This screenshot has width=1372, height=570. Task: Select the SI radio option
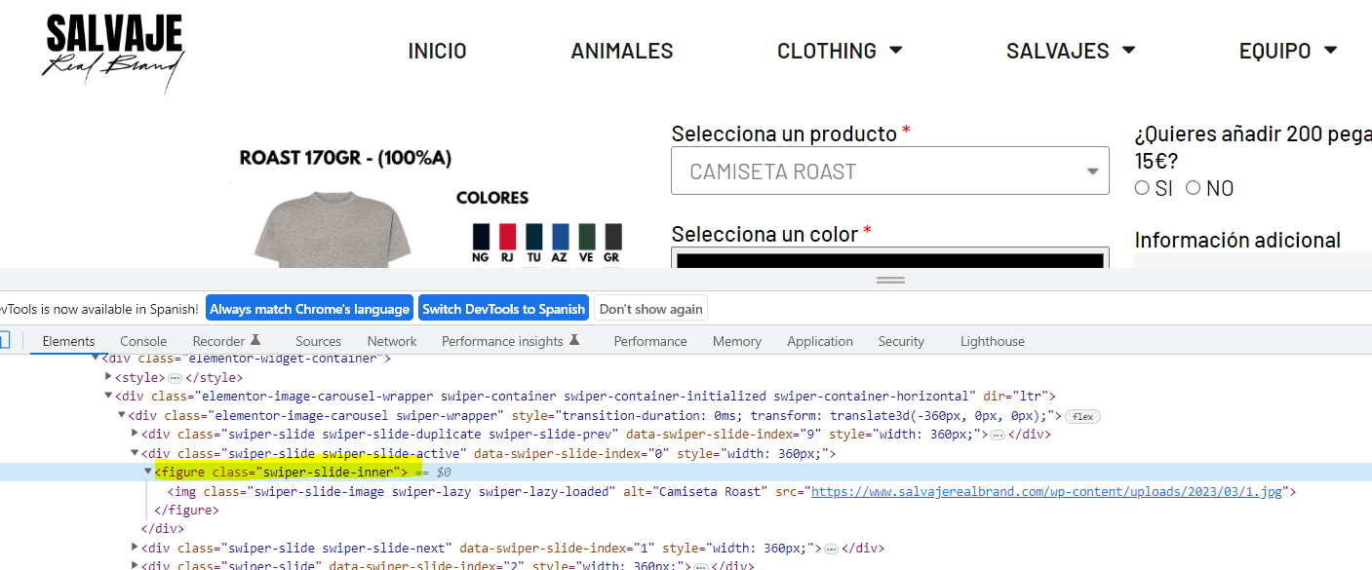(1142, 188)
